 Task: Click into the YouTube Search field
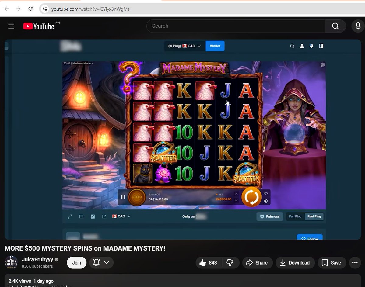click(x=236, y=26)
